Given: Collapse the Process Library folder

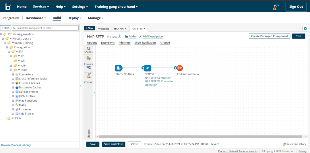Looking at the screenshot, I should 3,38.
